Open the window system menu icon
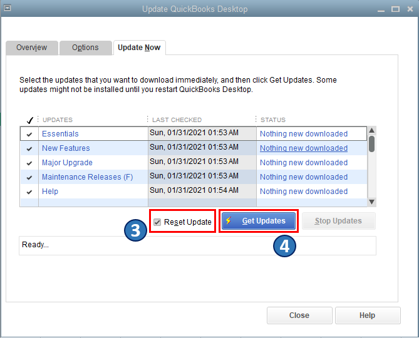 point(8,8)
